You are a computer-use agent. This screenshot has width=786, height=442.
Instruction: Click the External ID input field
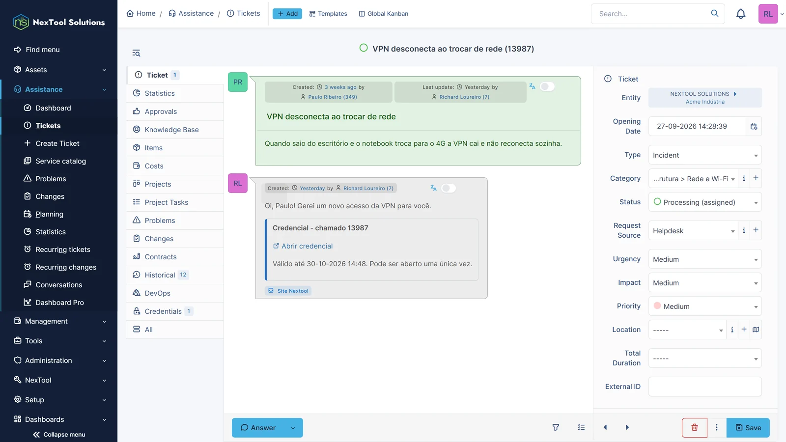pyautogui.click(x=705, y=387)
